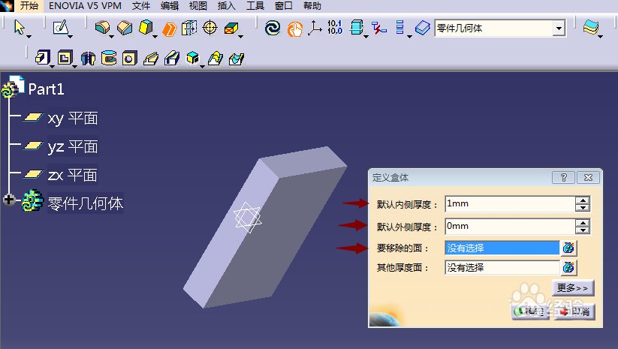Click the 要移除的面 selection field
The width and height of the screenshot is (618, 349).
(x=502, y=248)
